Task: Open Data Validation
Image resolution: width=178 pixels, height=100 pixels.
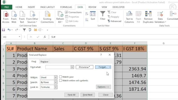Action: [x=160, y=17]
